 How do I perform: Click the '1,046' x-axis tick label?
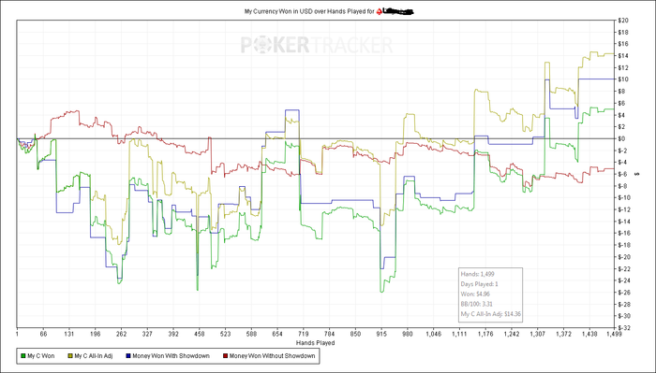[x=433, y=334]
